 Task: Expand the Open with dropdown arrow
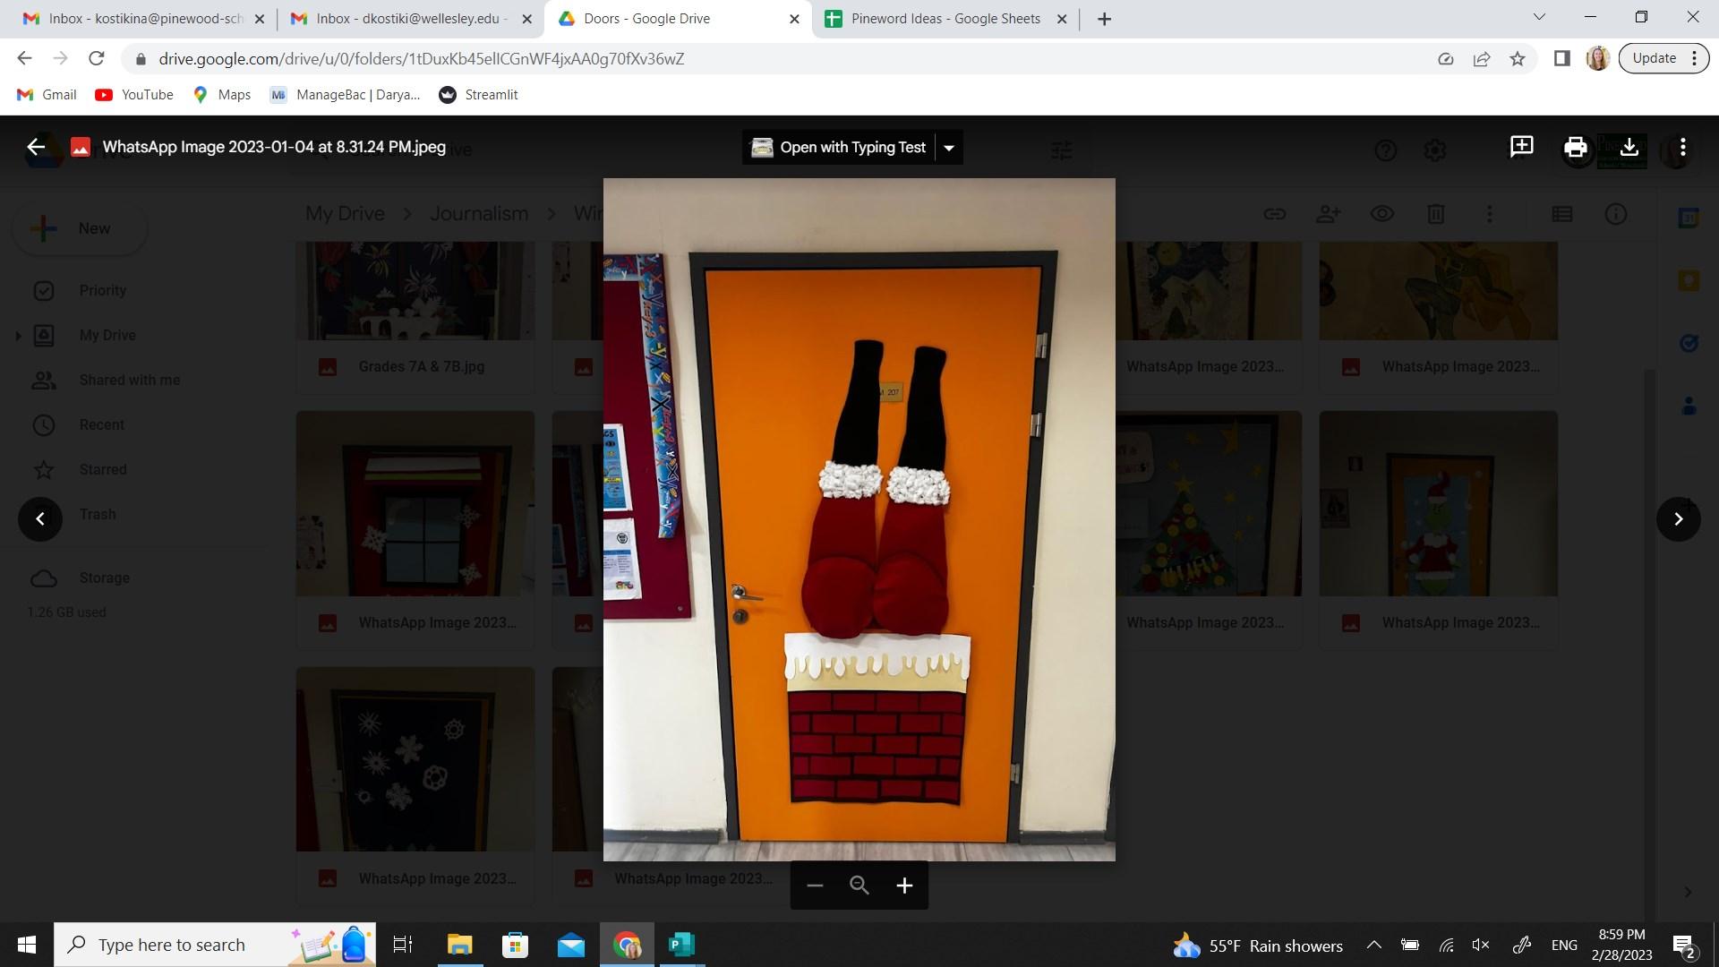pyautogui.click(x=949, y=148)
